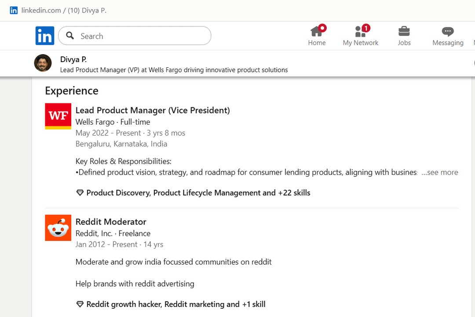Image resolution: width=475 pixels, height=317 pixels.
Task: Expand 'Reddit growth hacker, Reddit marketing and +1 skill'
Action: pos(175,304)
